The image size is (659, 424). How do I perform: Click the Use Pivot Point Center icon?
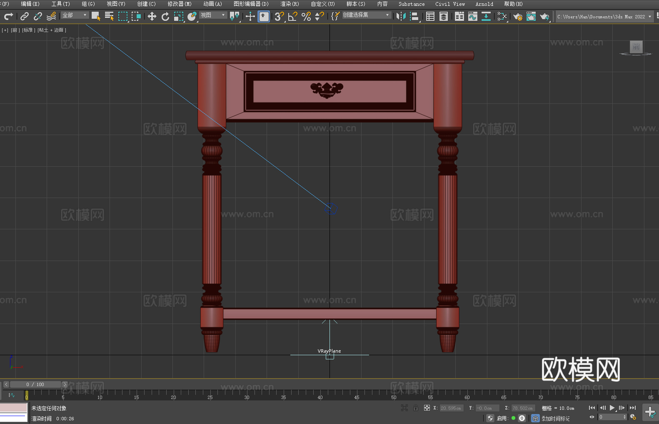(x=235, y=16)
